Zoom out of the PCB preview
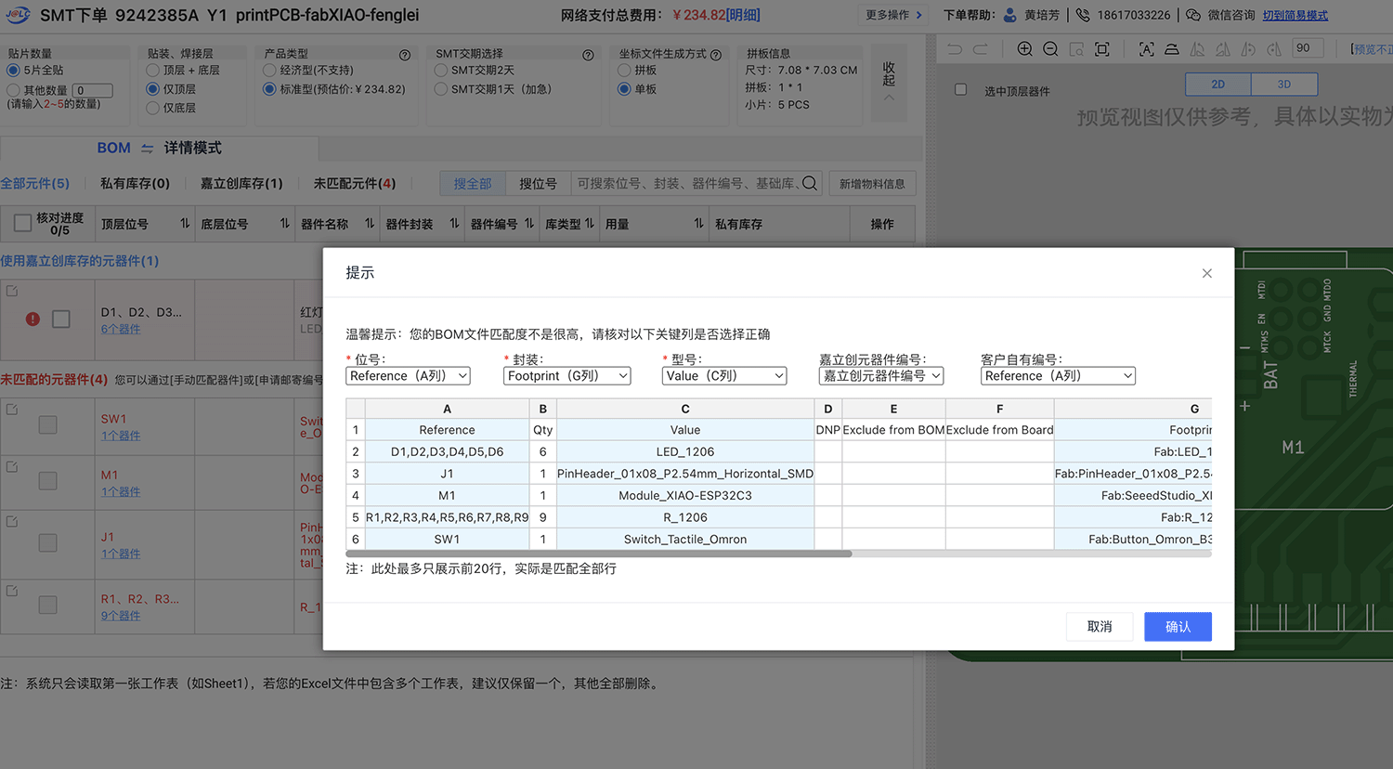 point(1050,49)
